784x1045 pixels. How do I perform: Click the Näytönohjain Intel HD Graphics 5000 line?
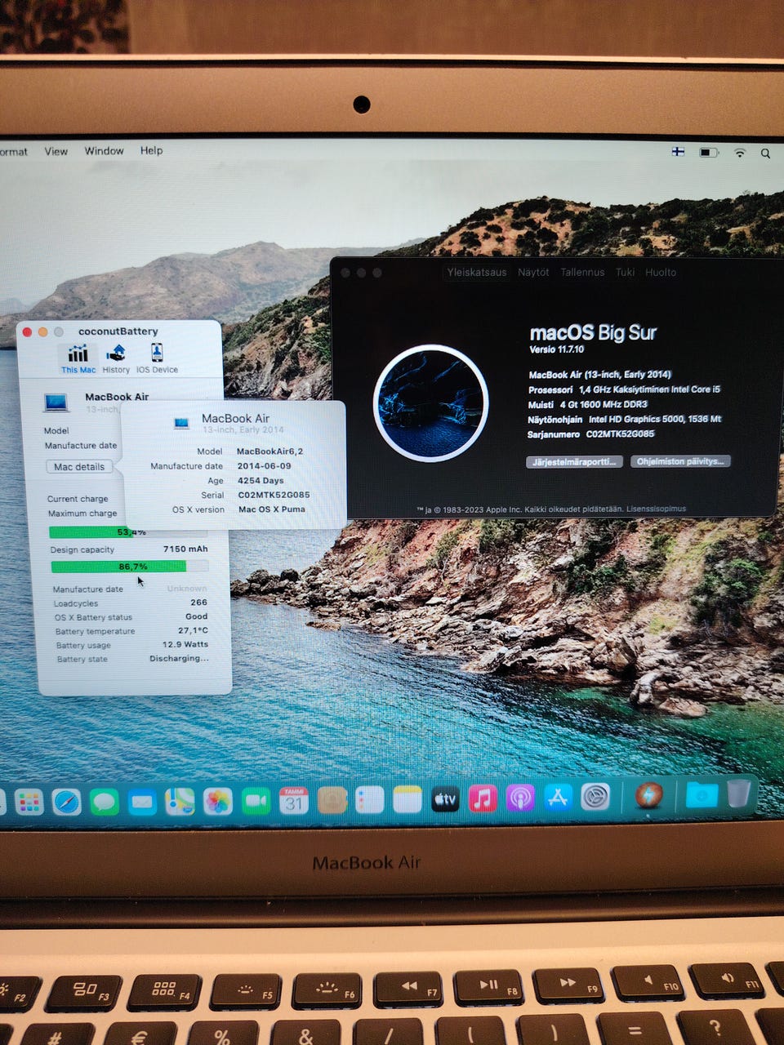point(625,419)
